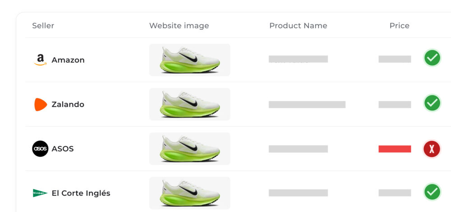
Task: Click the Amazon logo icon
Action: pyautogui.click(x=40, y=60)
